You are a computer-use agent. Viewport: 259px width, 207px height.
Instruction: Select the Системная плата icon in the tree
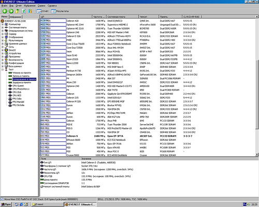click(x=6, y=27)
